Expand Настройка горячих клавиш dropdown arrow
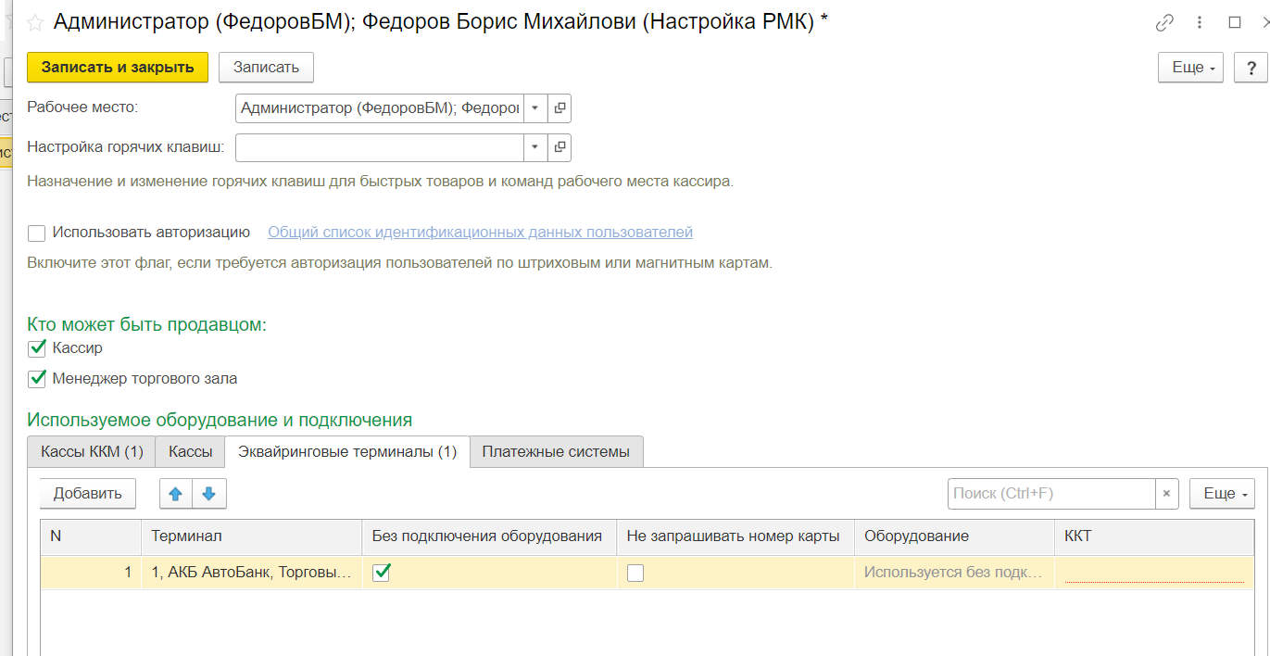1270x656 pixels. click(535, 147)
